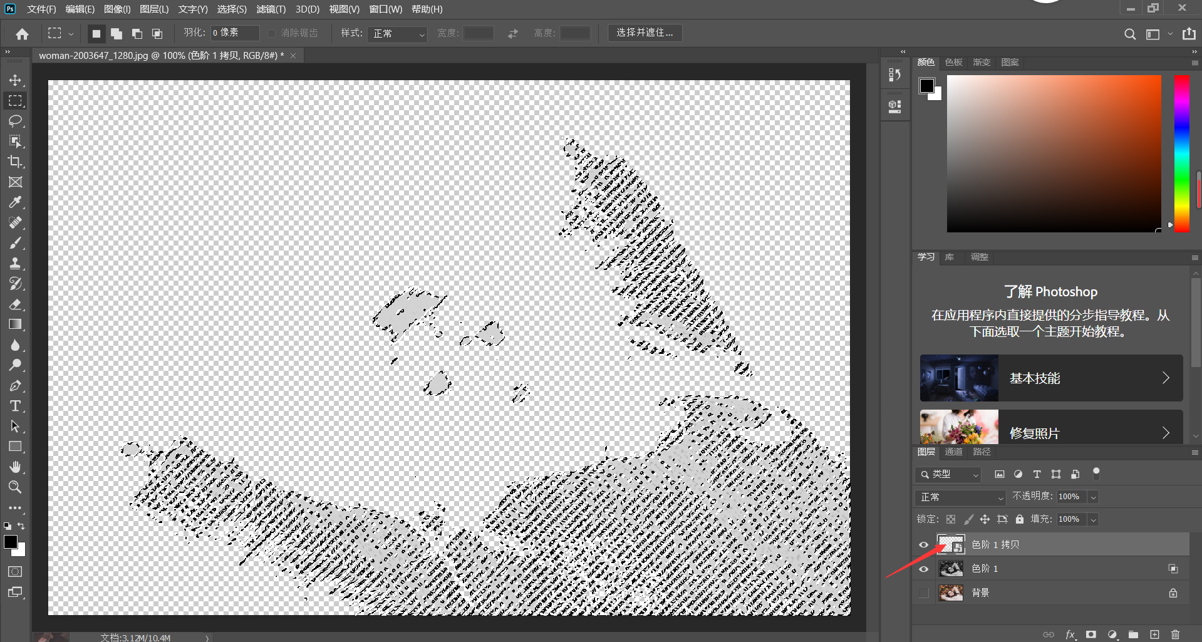Click the foreground color swatch in toolbar

click(11, 542)
